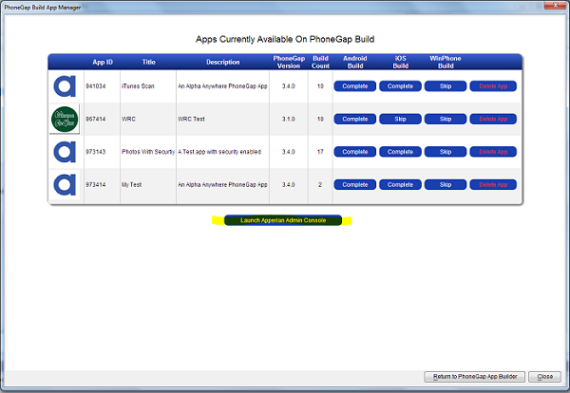Delete the WRC app

pos(493,120)
